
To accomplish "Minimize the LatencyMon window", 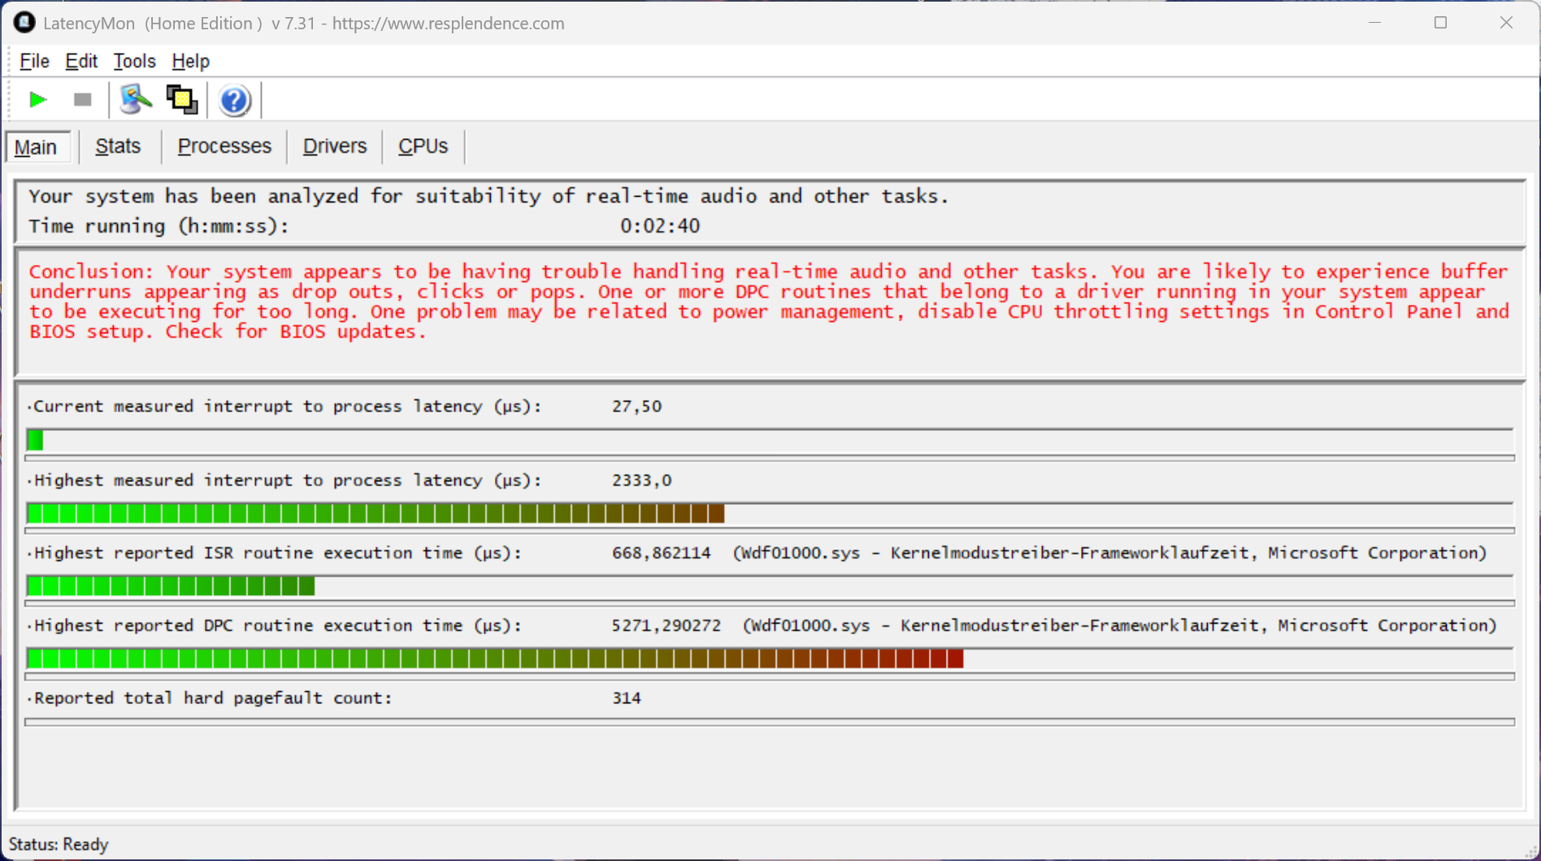I will pos(1375,23).
